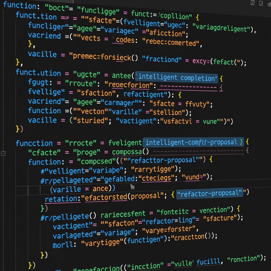
Task: Click the underlined string "cteciegs"
Action: tap(157, 178)
